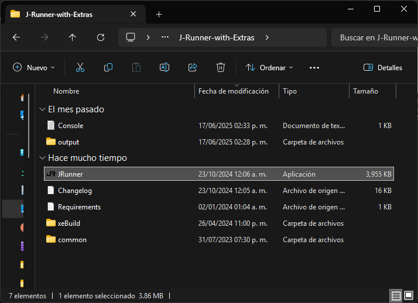Switch to large thumbnails view in status bar

(409, 295)
